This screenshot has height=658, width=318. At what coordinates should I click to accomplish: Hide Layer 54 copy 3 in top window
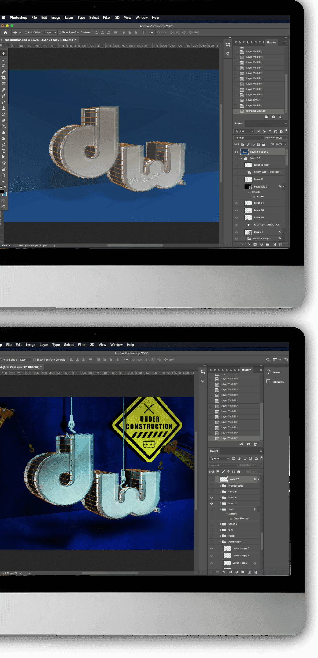point(236,152)
